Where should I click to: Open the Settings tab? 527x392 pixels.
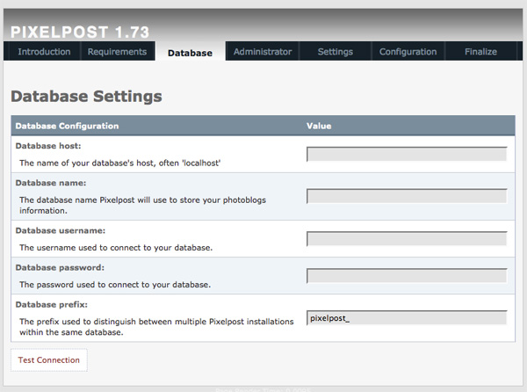tap(336, 52)
